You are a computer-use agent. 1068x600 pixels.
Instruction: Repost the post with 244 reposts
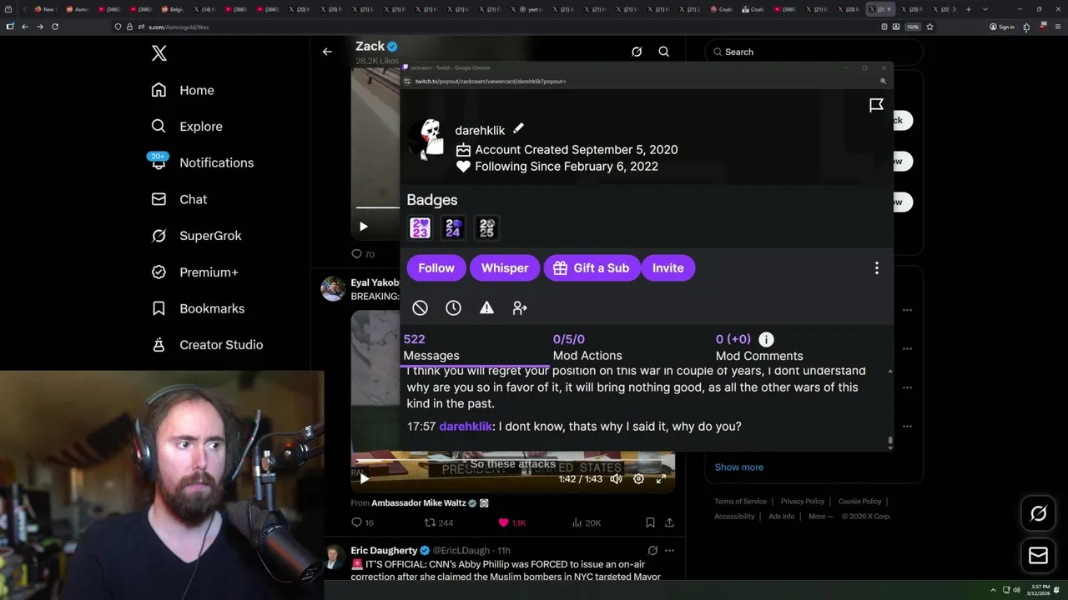[439, 522]
